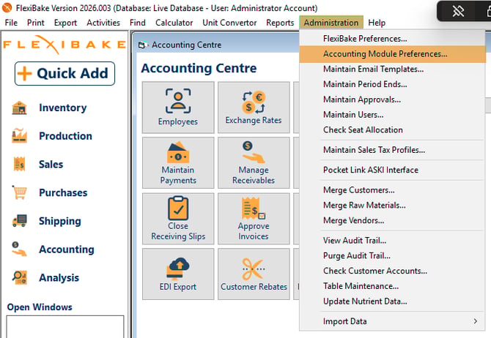Go to Analysis module label
Screen dimensions: 491x338
[59, 278]
